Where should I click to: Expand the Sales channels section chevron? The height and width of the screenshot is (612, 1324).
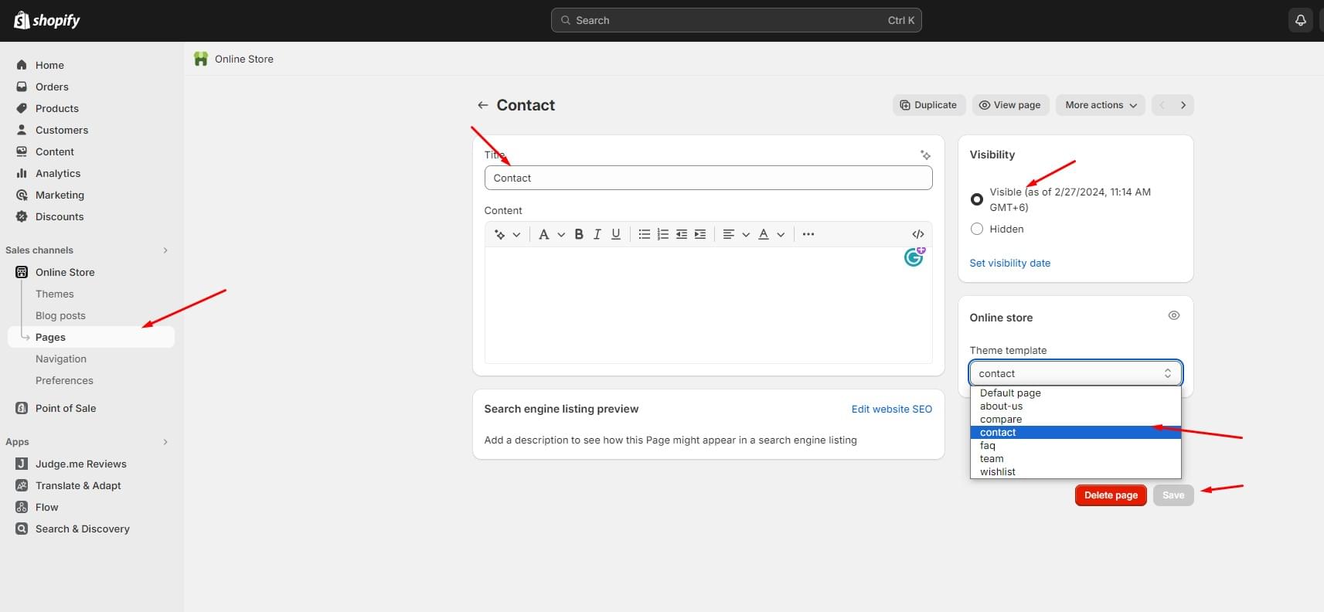165,250
